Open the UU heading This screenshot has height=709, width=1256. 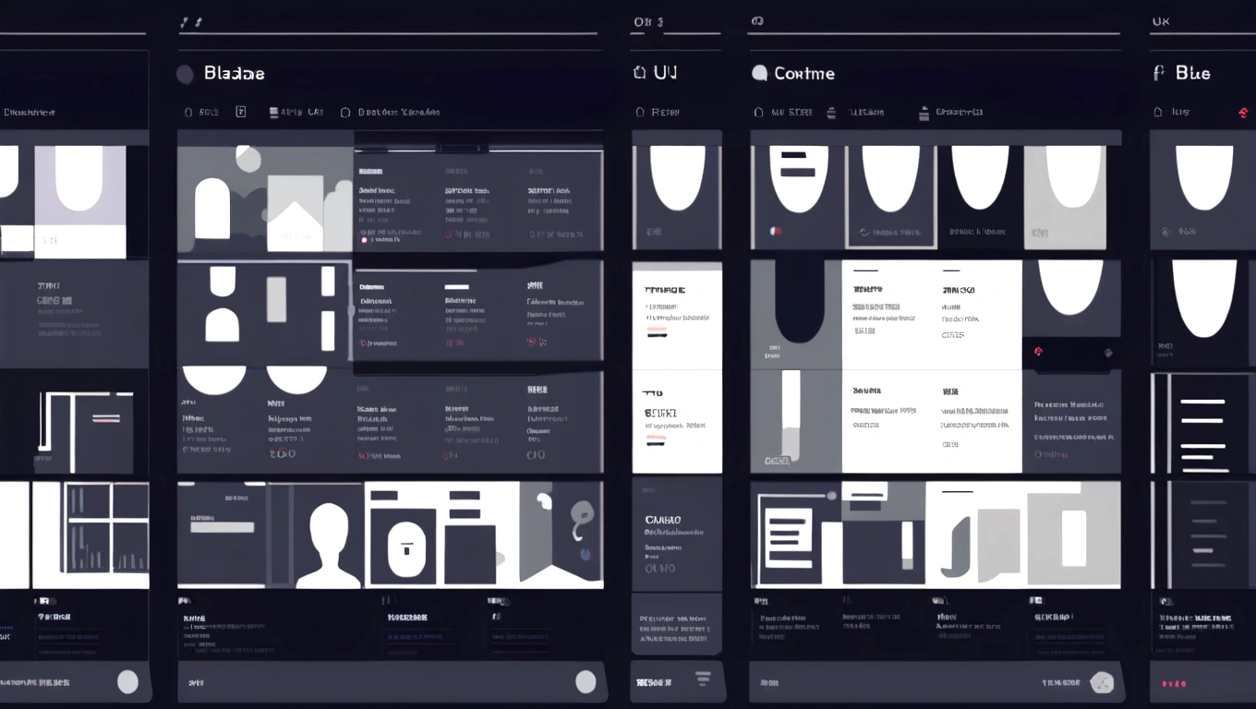coord(665,73)
